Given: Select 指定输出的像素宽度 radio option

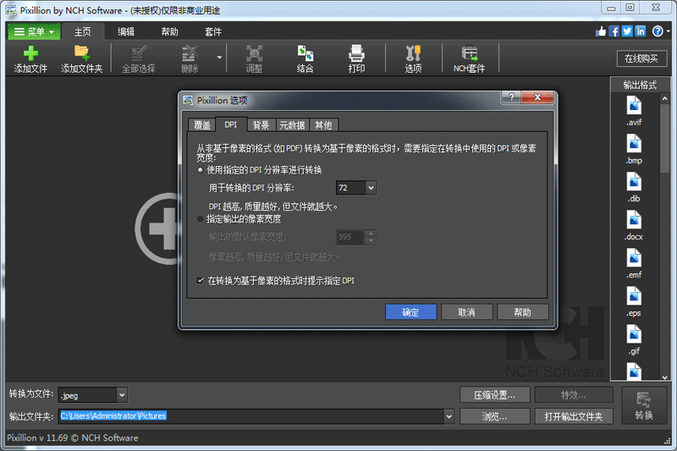Looking at the screenshot, I should tap(201, 219).
